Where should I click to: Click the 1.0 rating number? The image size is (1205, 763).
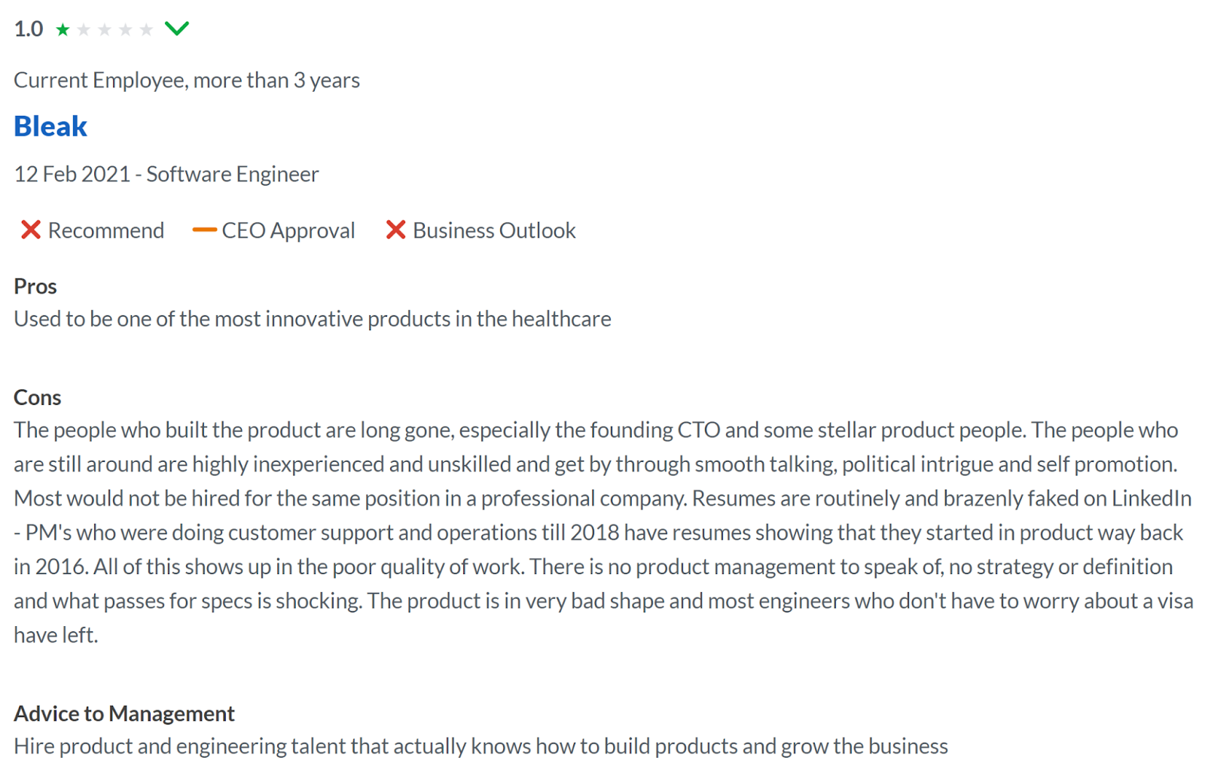[x=29, y=29]
